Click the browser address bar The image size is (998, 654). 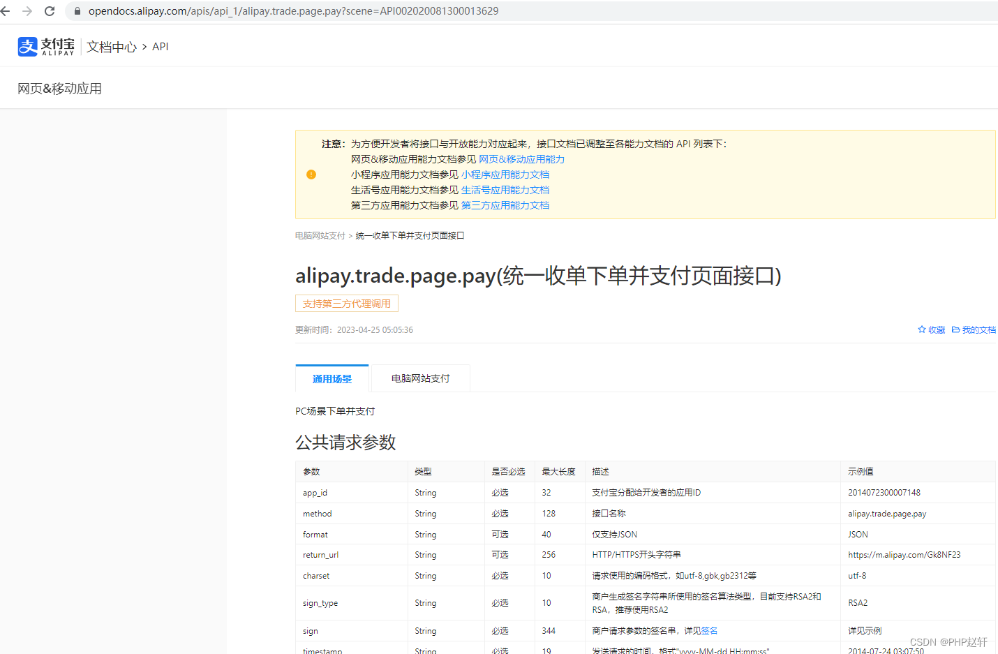click(x=279, y=11)
